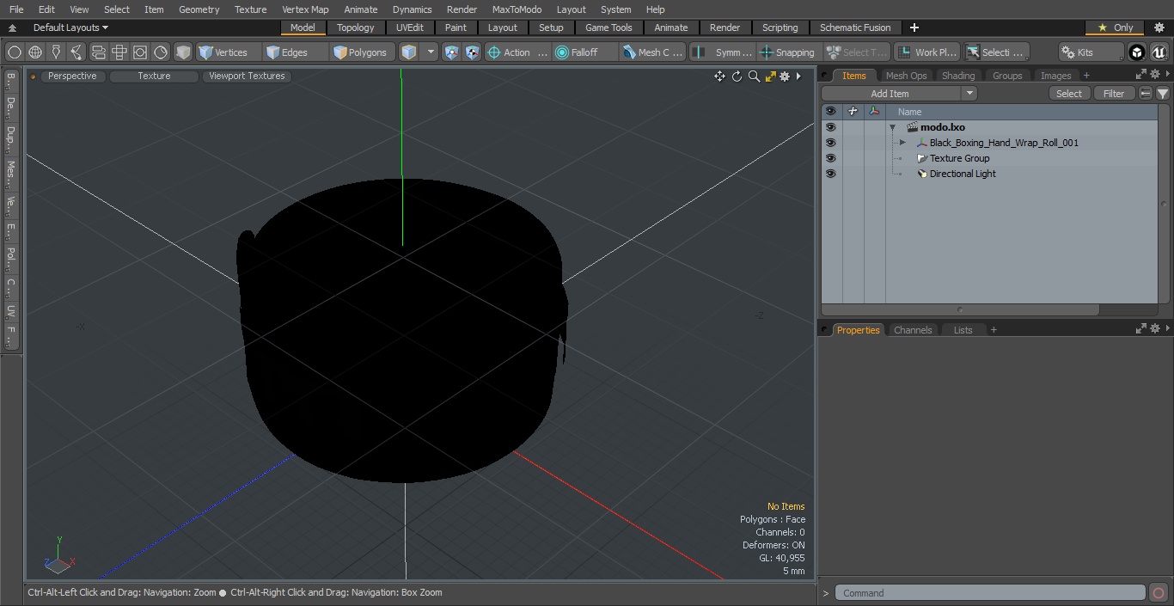Open the Geometry menu
The height and width of the screenshot is (606, 1174).
(x=199, y=9)
